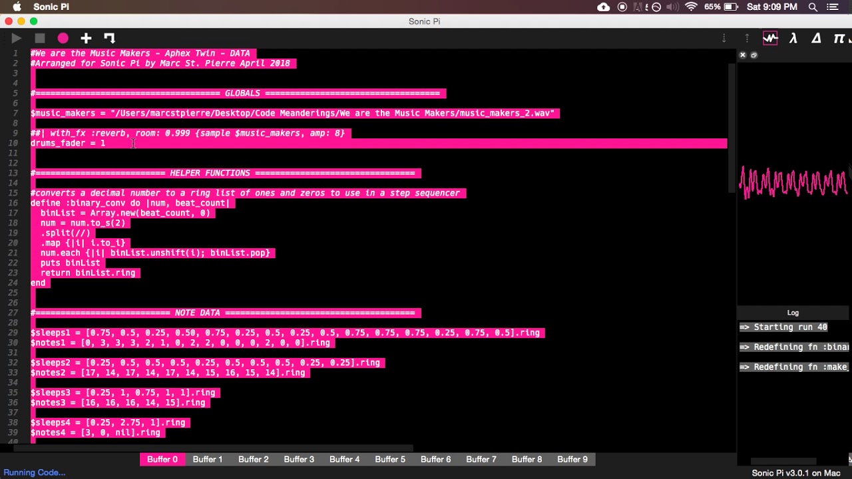Click the Save (plus) toolbar icon
852x479 pixels.
pos(86,39)
